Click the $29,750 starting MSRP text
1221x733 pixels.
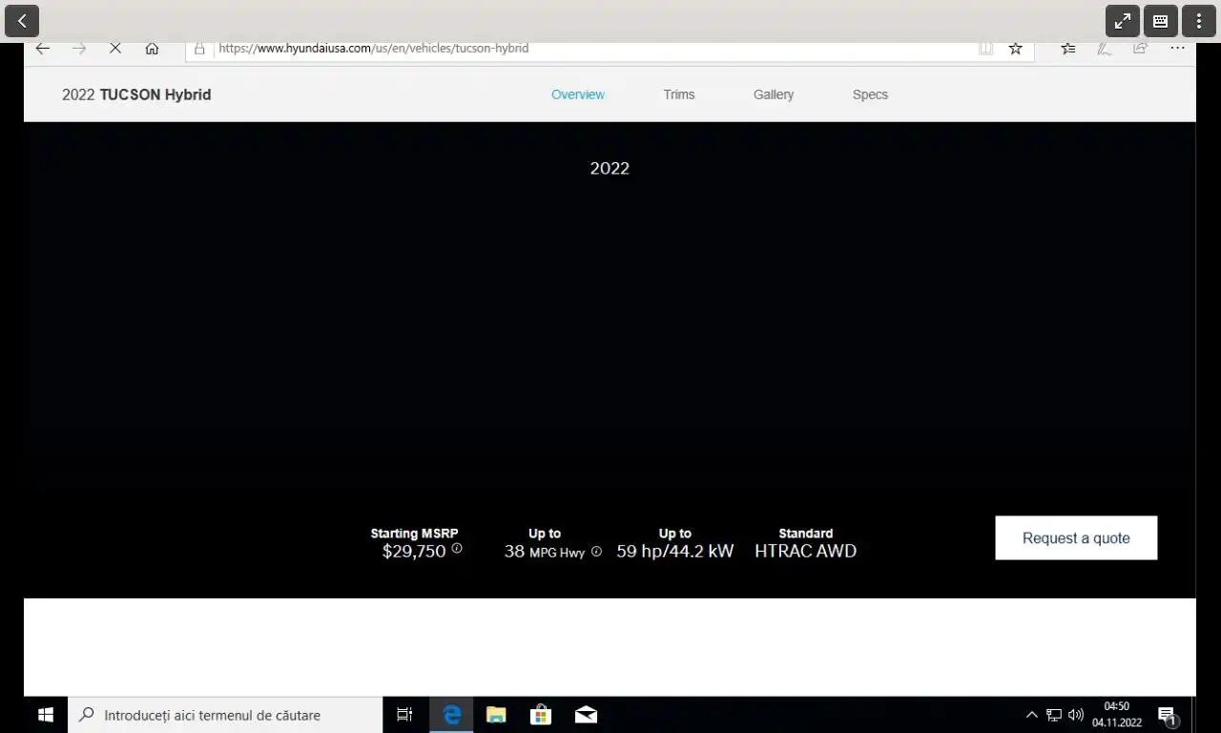414,551
